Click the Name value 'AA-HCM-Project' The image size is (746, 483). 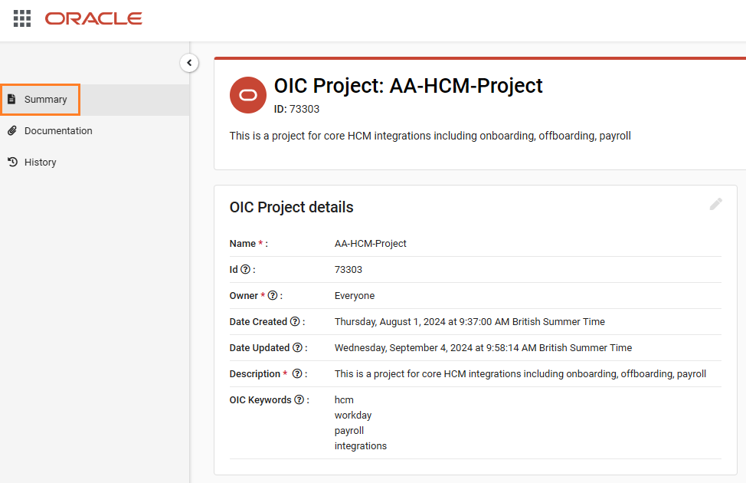pyautogui.click(x=370, y=243)
